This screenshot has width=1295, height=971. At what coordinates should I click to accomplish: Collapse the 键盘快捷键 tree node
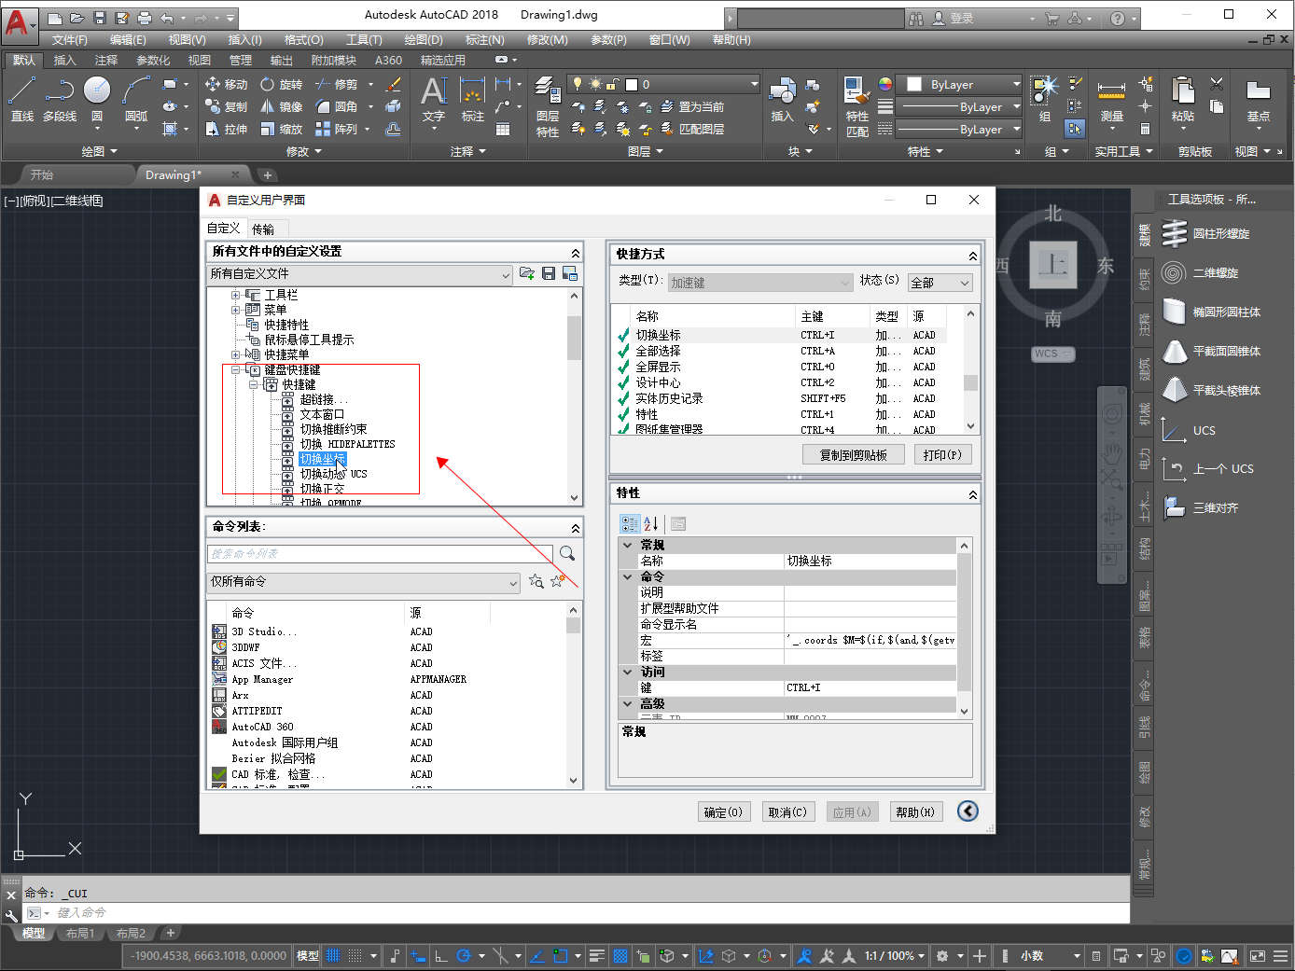tap(236, 369)
